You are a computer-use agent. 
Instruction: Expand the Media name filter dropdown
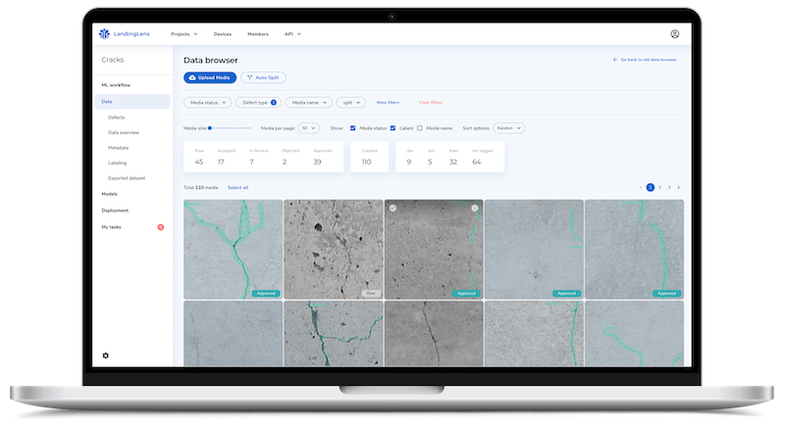pyautogui.click(x=309, y=103)
